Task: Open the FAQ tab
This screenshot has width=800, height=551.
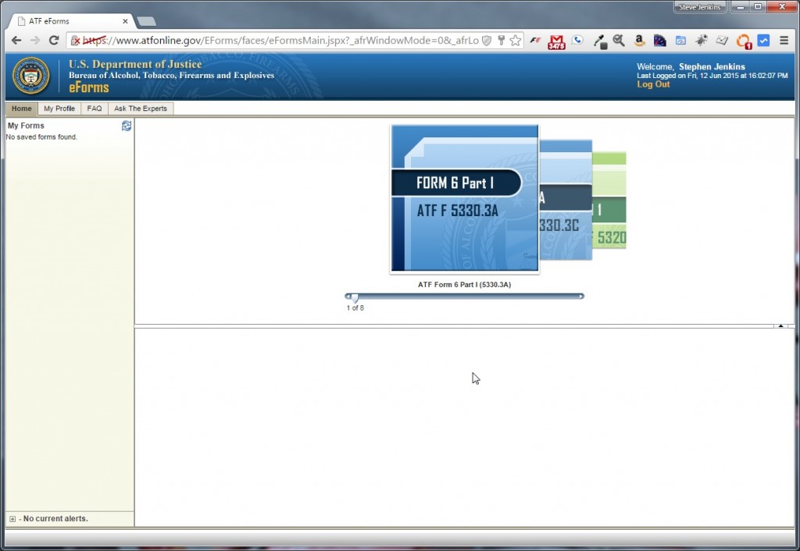Action: pos(95,108)
